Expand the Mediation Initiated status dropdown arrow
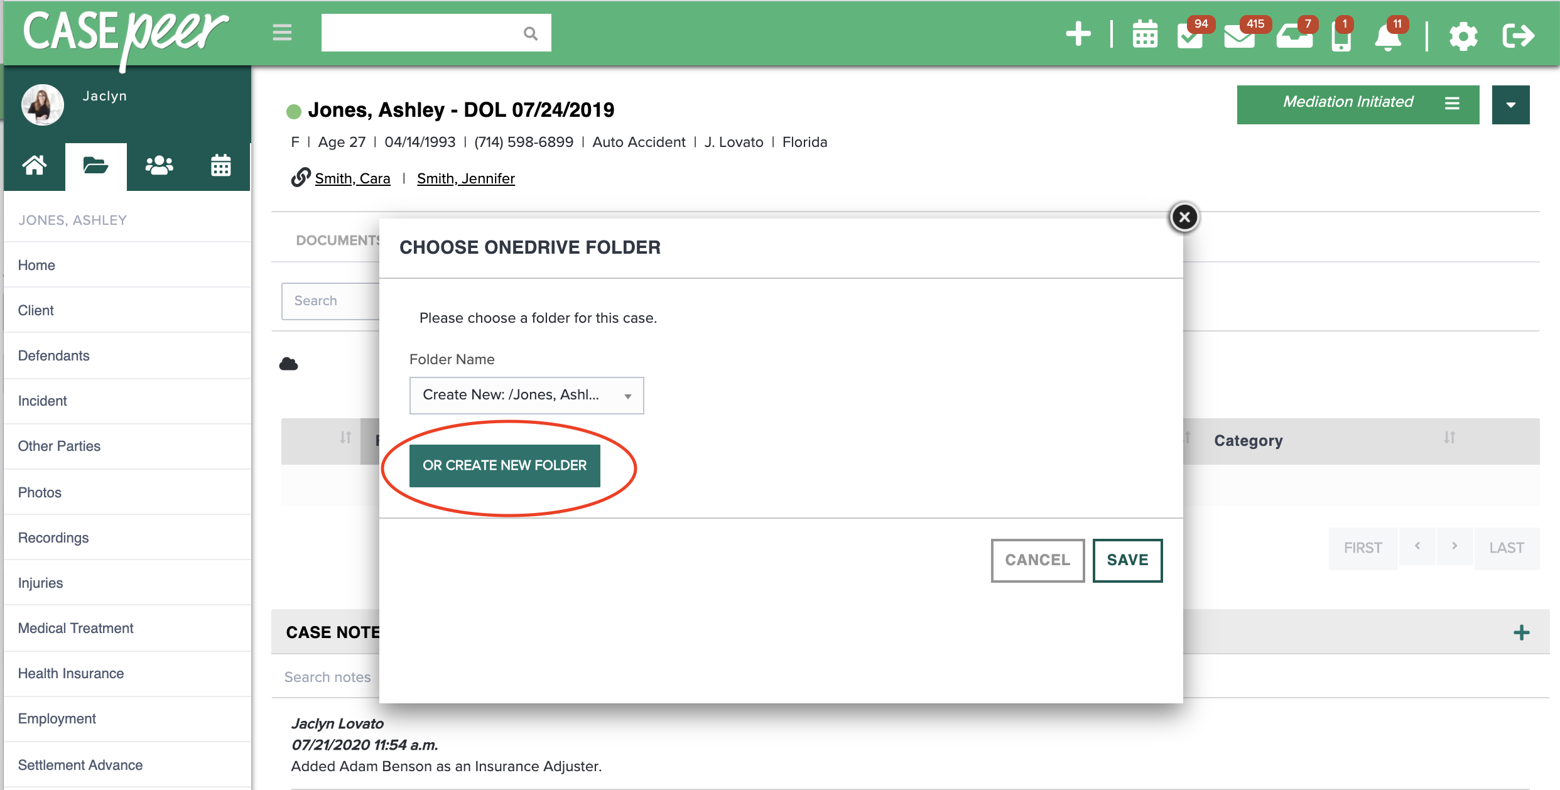Image resolution: width=1560 pixels, height=790 pixels. pyautogui.click(x=1510, y=104)
